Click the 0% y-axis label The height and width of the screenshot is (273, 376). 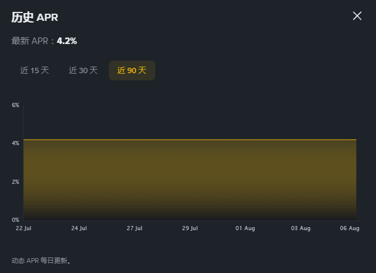15,220
